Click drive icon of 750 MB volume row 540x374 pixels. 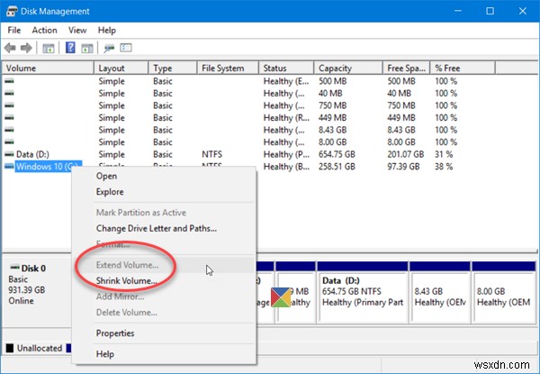9,105
